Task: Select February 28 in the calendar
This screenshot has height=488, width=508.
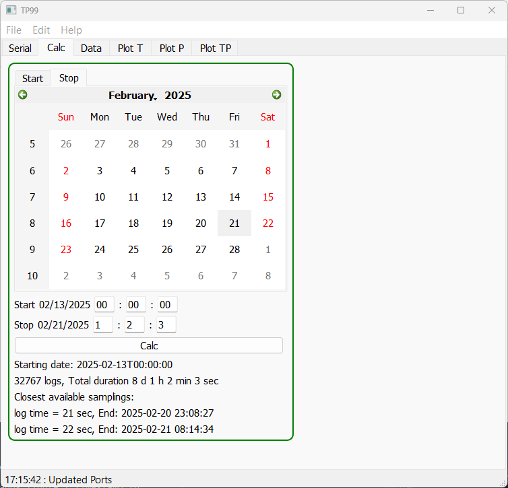Action: tap(234, 249)
